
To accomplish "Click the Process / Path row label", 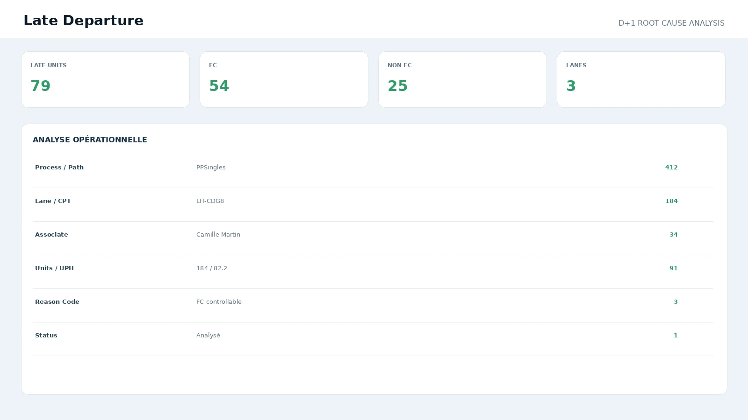I will coord(59,168).
